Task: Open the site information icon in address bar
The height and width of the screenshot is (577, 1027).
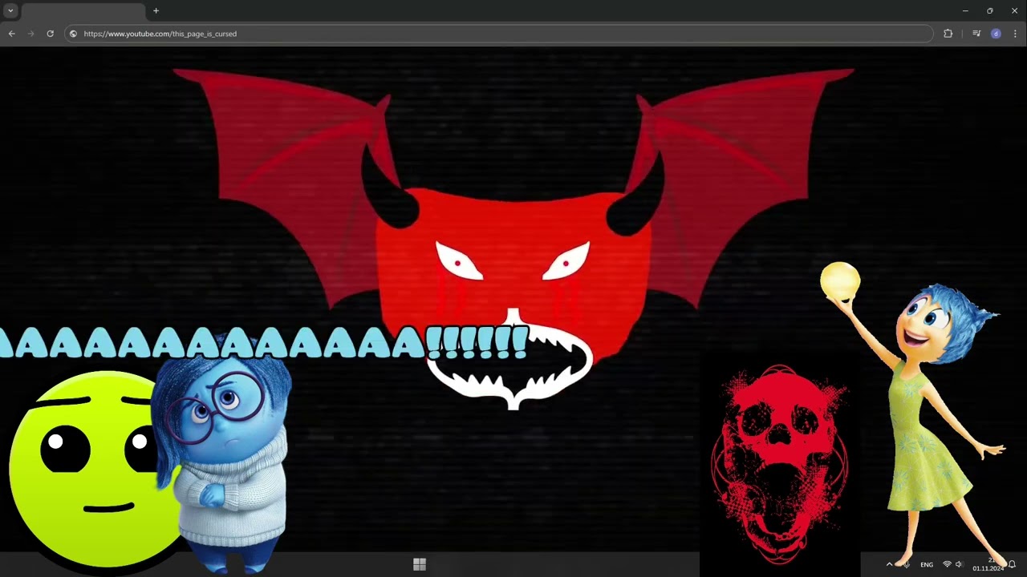Action: point(73,34)
